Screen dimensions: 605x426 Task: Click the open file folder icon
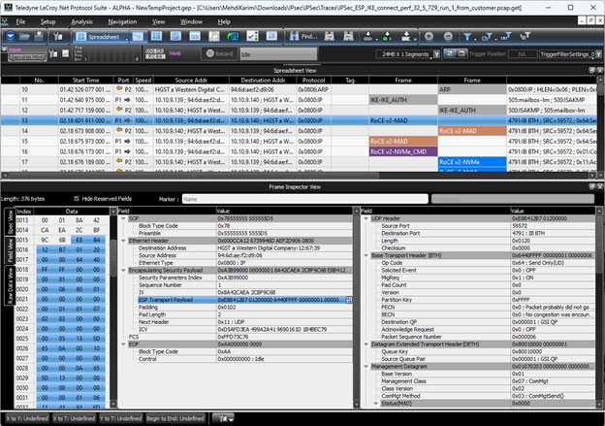click(x=24, y=37)
